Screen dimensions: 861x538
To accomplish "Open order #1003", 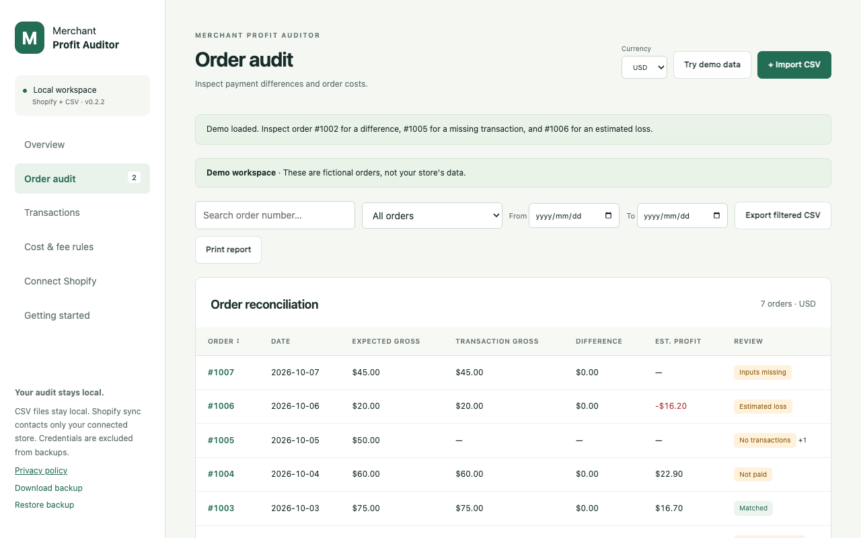I will coord(221,508).
